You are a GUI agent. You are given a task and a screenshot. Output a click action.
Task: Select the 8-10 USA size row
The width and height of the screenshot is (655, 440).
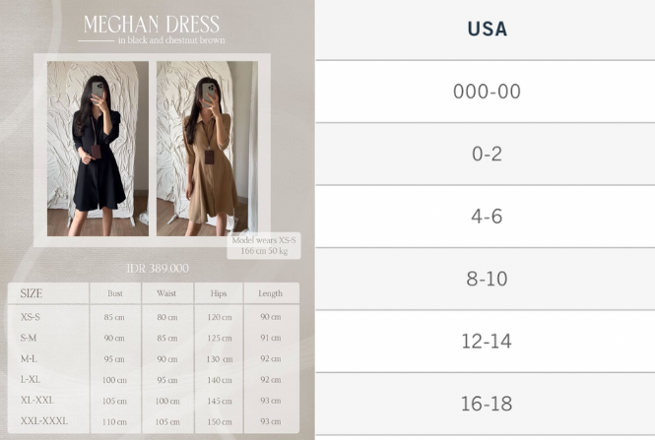pos(487,279)
